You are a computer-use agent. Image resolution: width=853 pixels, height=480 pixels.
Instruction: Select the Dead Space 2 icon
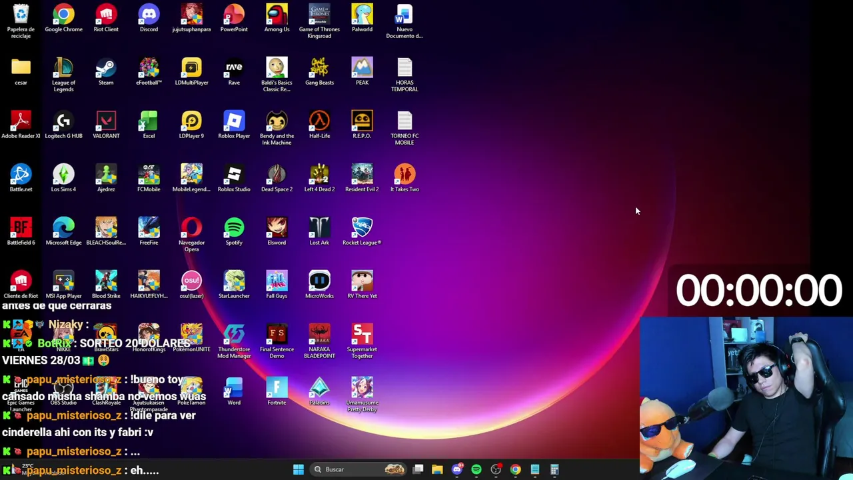277,178
